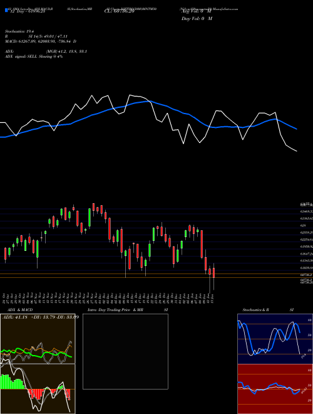Click the 'ADX: 41.18 +DY: 13.79 -DY: 33.09' header

tap(41, 317)
